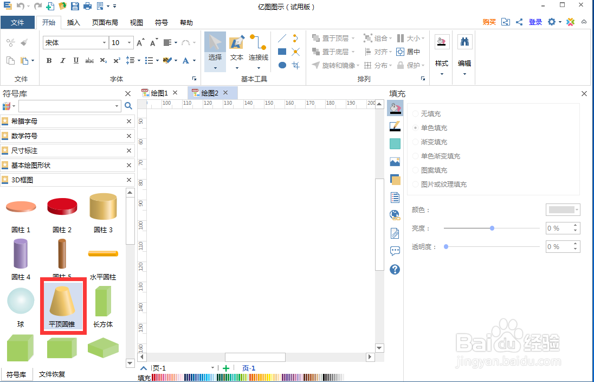Select the 无填充 (no fill) radio button

coord(415,113)
